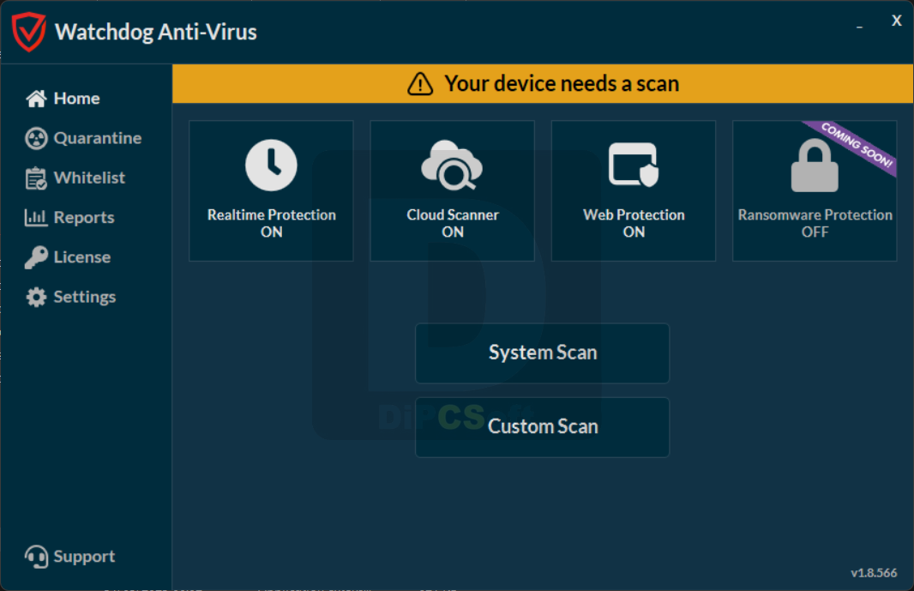Minimize the Watchdog Anti-Virus window
Screen dimensions: 914x591
[x=859, y=27]
